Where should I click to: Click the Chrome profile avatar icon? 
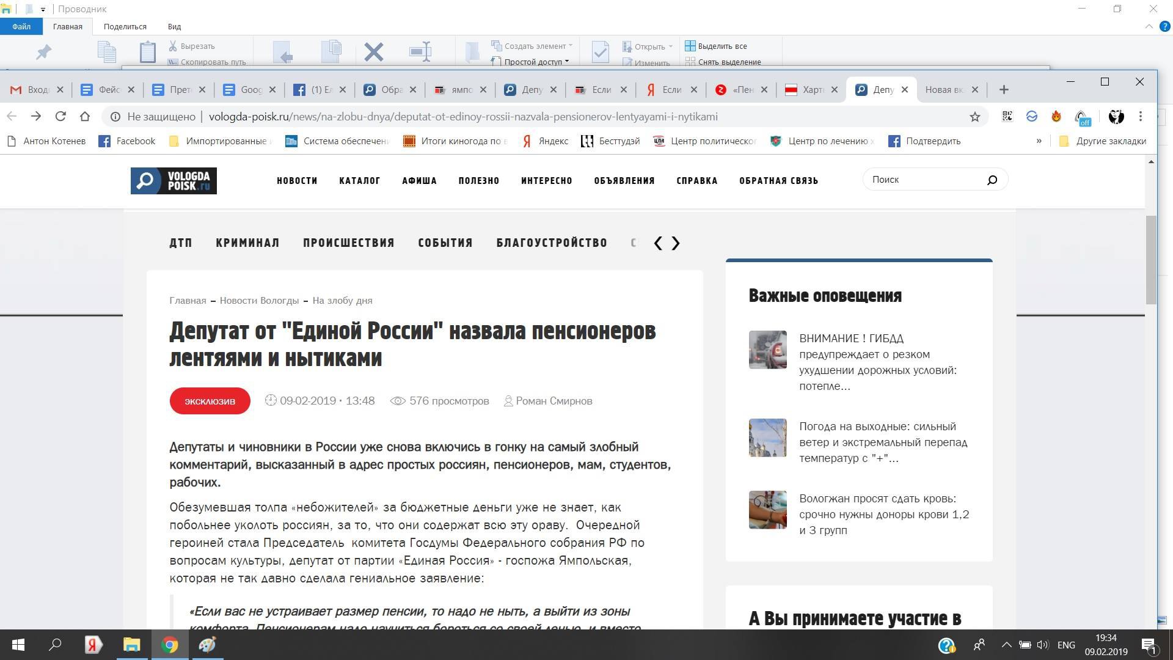click(x=1116, y=116)
